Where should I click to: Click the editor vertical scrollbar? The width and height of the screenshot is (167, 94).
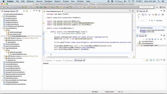tap(132, 33)
